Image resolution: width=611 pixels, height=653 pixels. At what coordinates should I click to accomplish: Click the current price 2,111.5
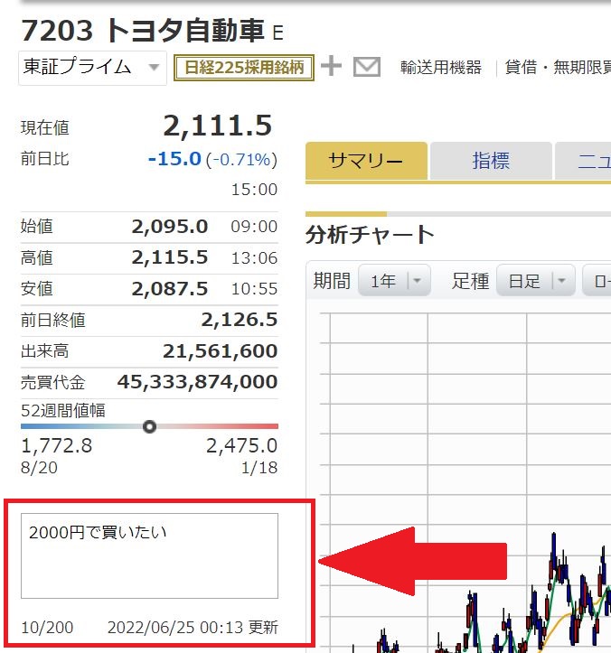coord(218,126)
